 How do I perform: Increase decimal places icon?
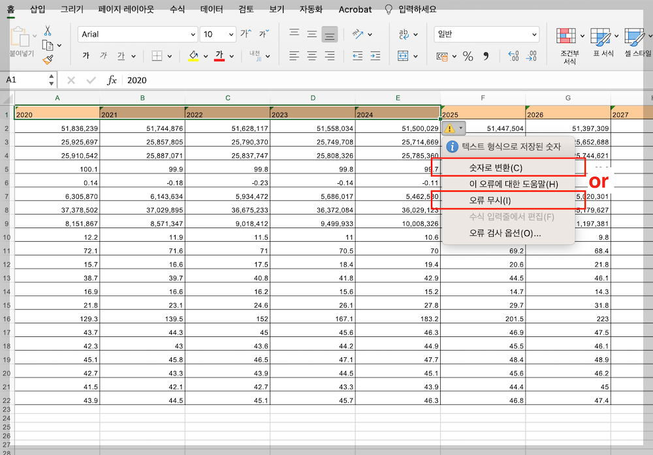[513, 55]
